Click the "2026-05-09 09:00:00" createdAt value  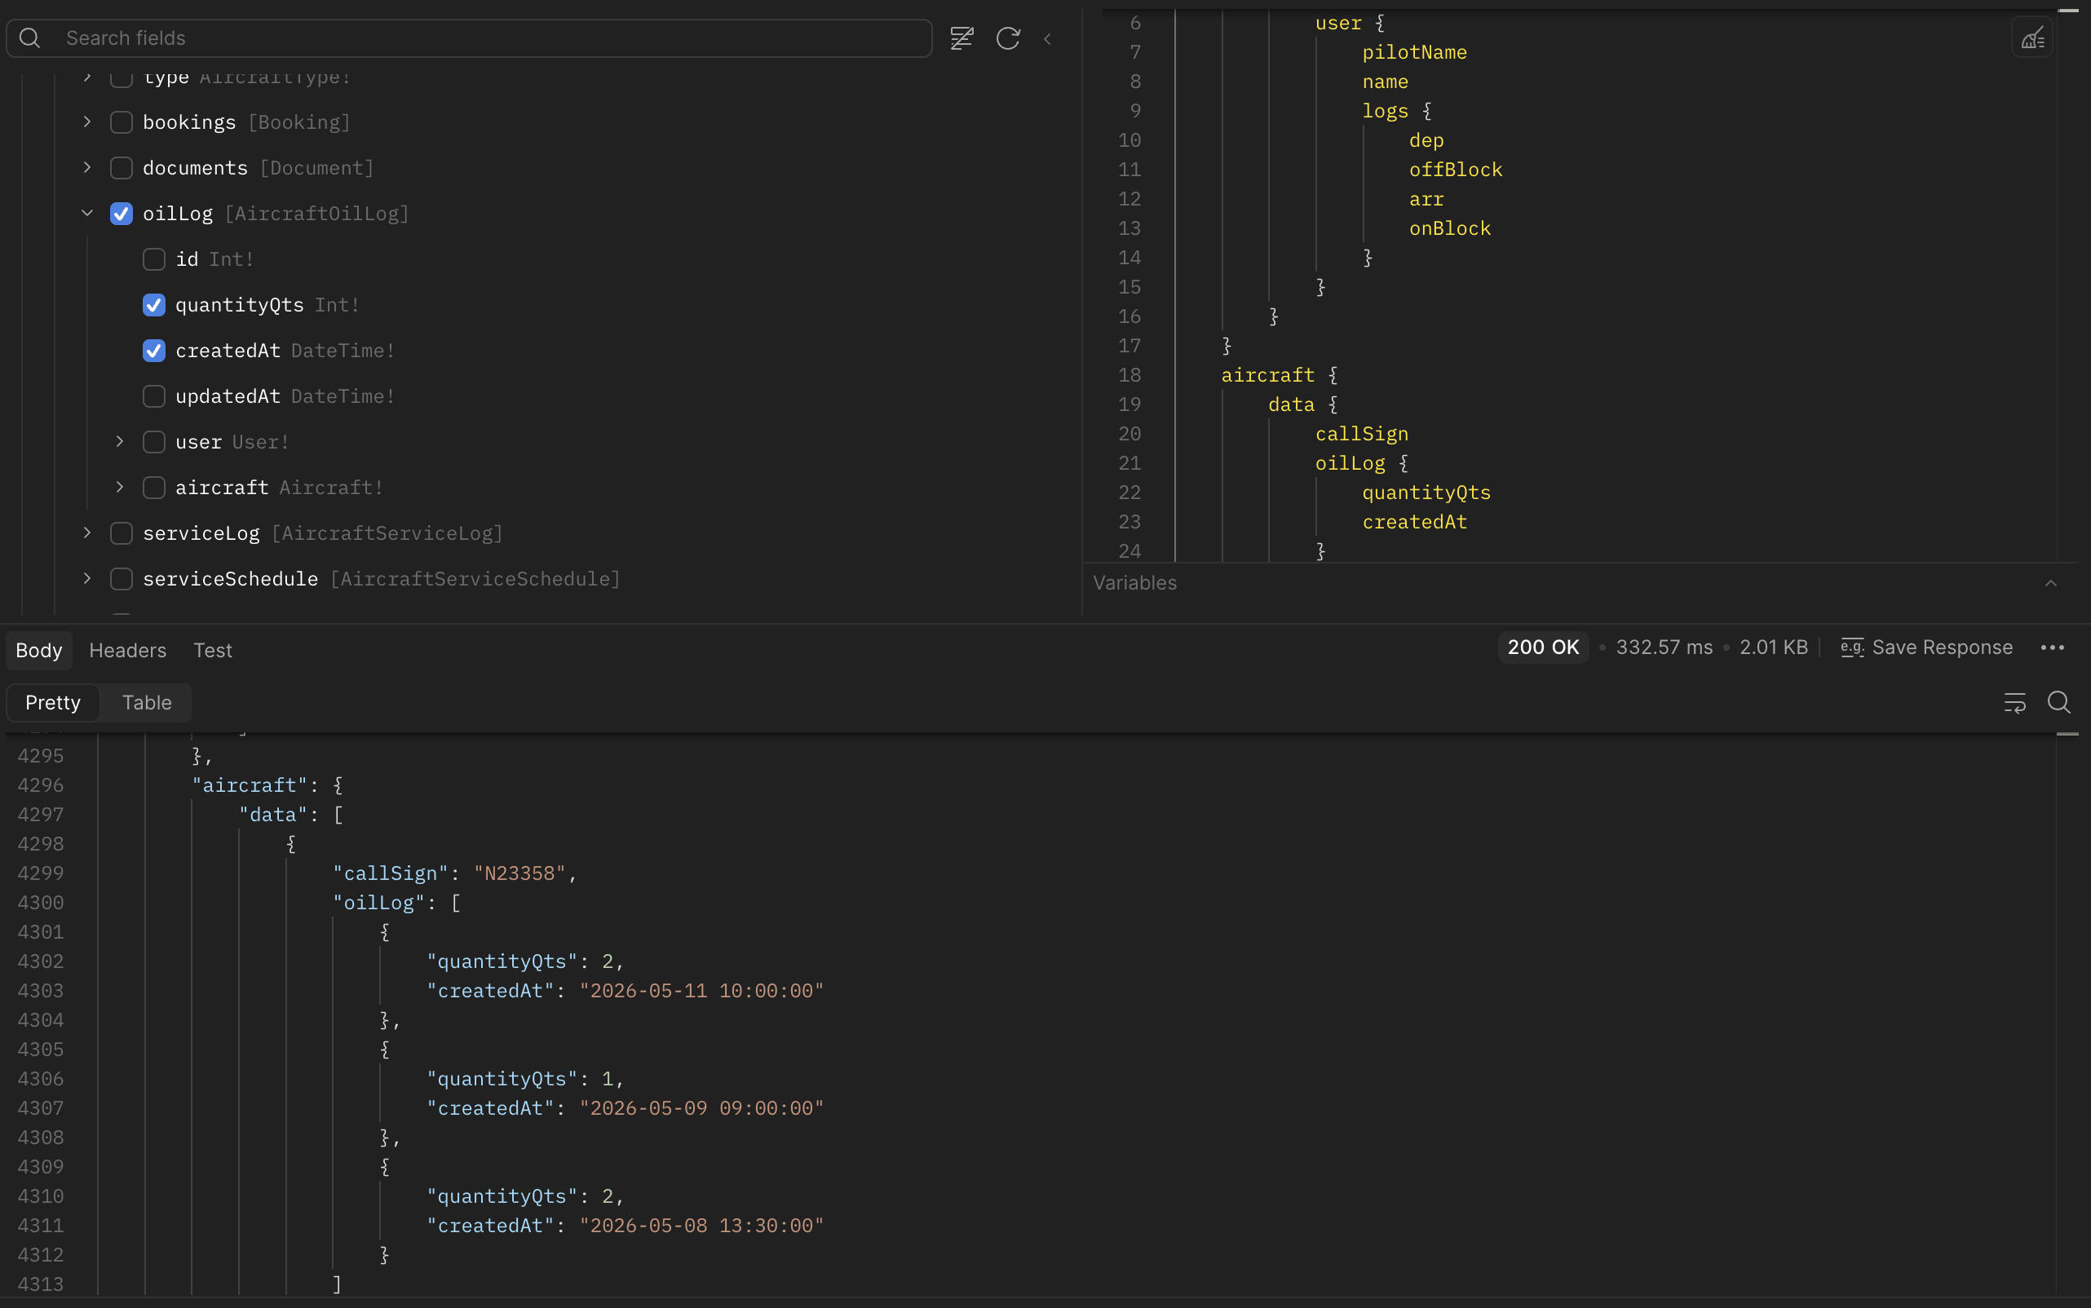pos(701,1108)
